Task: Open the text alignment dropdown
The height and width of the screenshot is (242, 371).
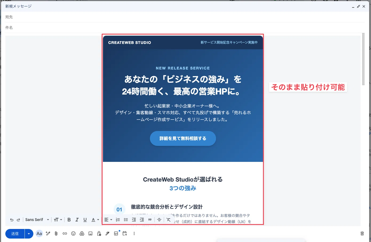Action: [x=108, y=220]
